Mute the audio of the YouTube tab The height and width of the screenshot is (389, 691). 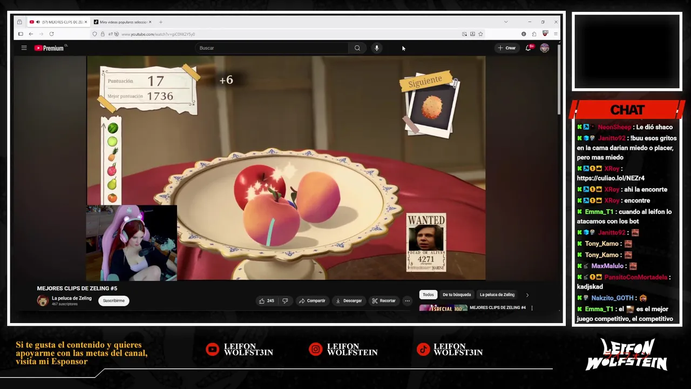38,22
